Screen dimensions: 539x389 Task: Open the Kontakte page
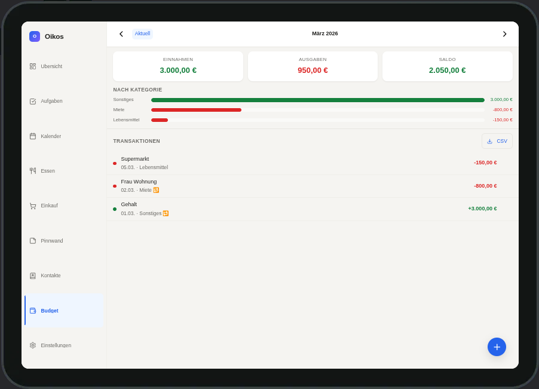coord(64,275)
